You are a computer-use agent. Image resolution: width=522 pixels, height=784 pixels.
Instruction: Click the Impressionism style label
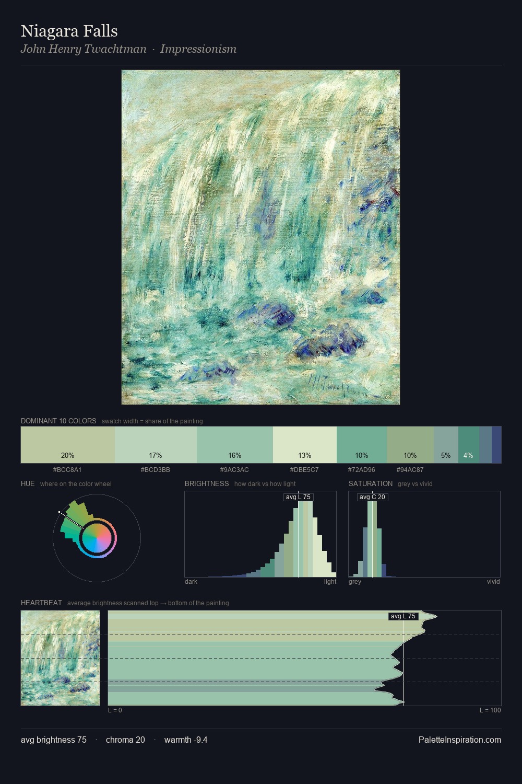coord(198,49)
